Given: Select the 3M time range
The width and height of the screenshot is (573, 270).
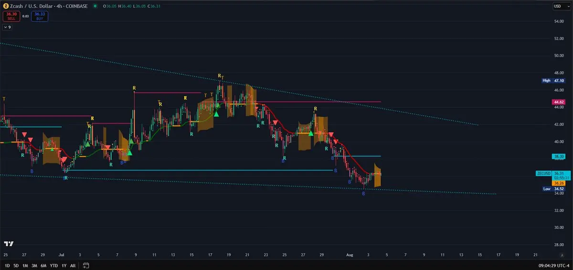Looking at the screenshot, I should click(34, 265).
